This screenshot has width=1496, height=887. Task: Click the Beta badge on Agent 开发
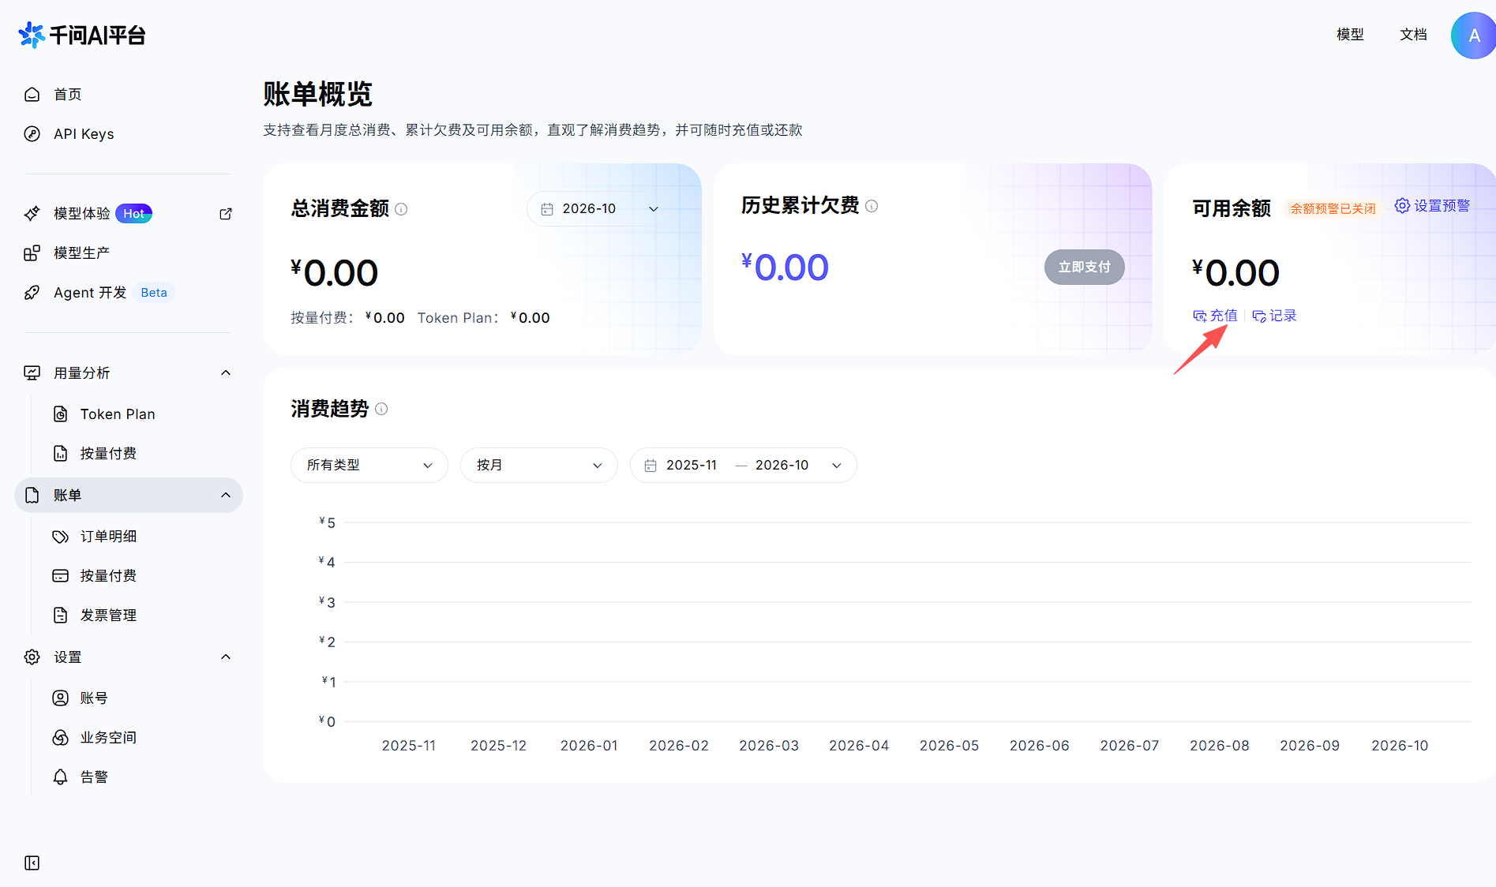[x=154, y=293]
